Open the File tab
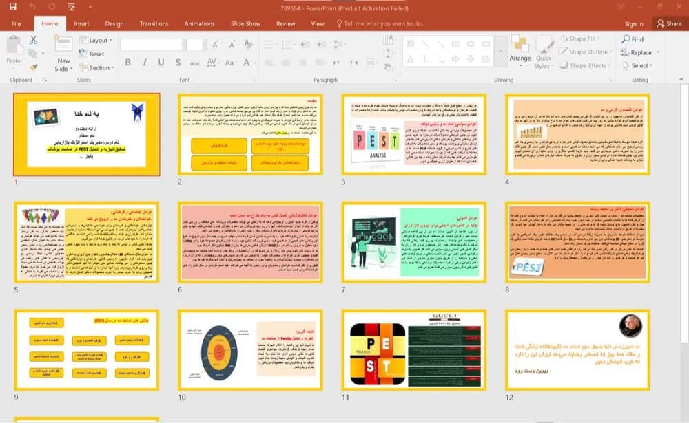 (17, 23)
